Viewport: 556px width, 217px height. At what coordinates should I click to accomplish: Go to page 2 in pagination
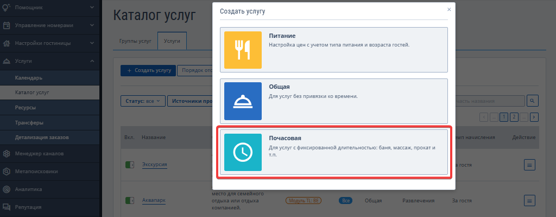(514, 117)
